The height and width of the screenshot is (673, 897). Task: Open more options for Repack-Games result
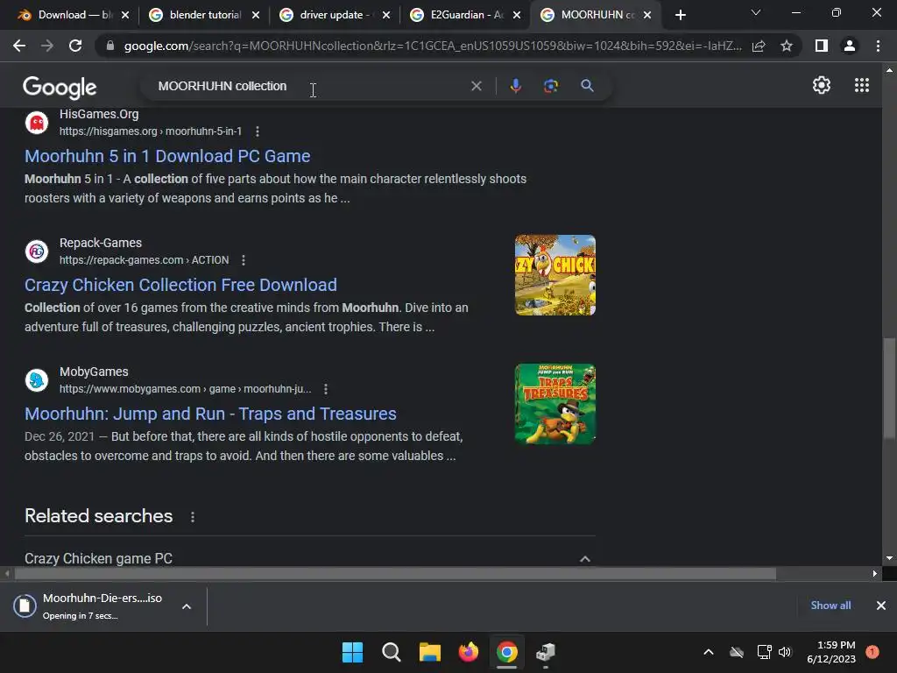pyautogui.click(x=244, y=260)
